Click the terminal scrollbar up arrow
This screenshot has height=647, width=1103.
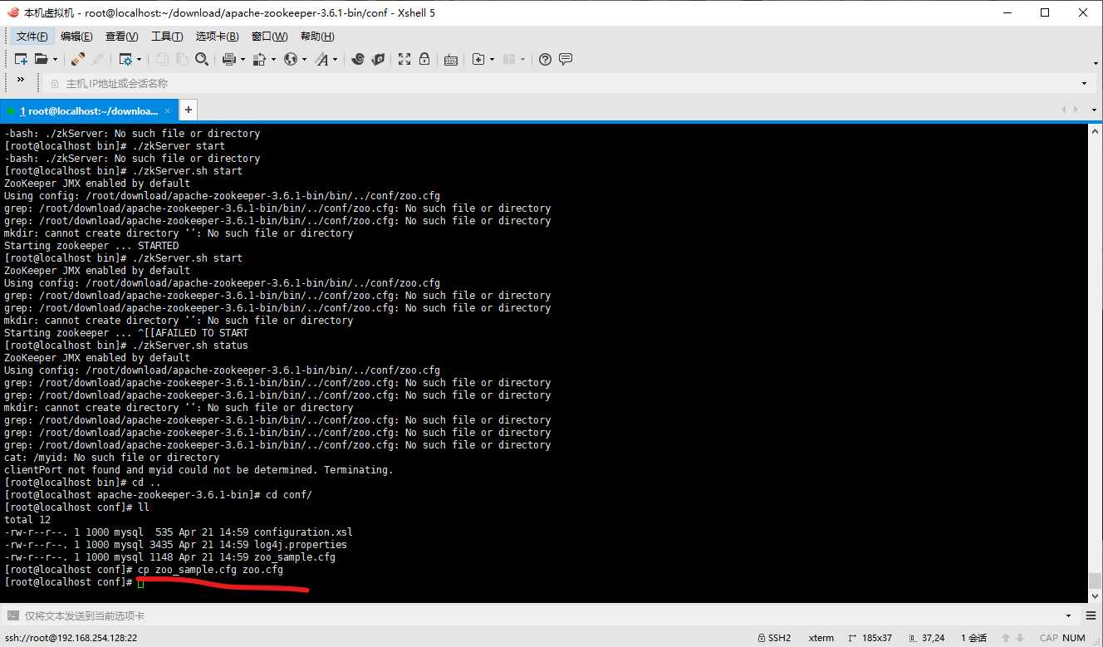(x=1096, y=131)
